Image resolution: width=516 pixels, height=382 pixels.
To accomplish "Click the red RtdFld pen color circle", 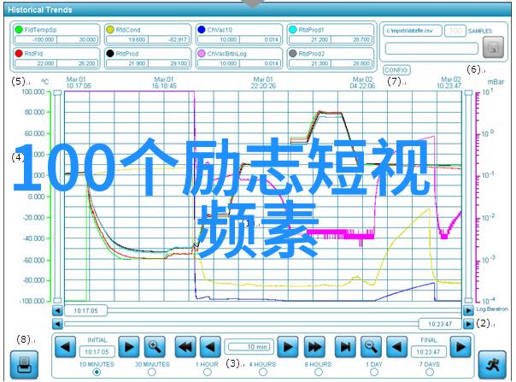I will tap(19, 53).
